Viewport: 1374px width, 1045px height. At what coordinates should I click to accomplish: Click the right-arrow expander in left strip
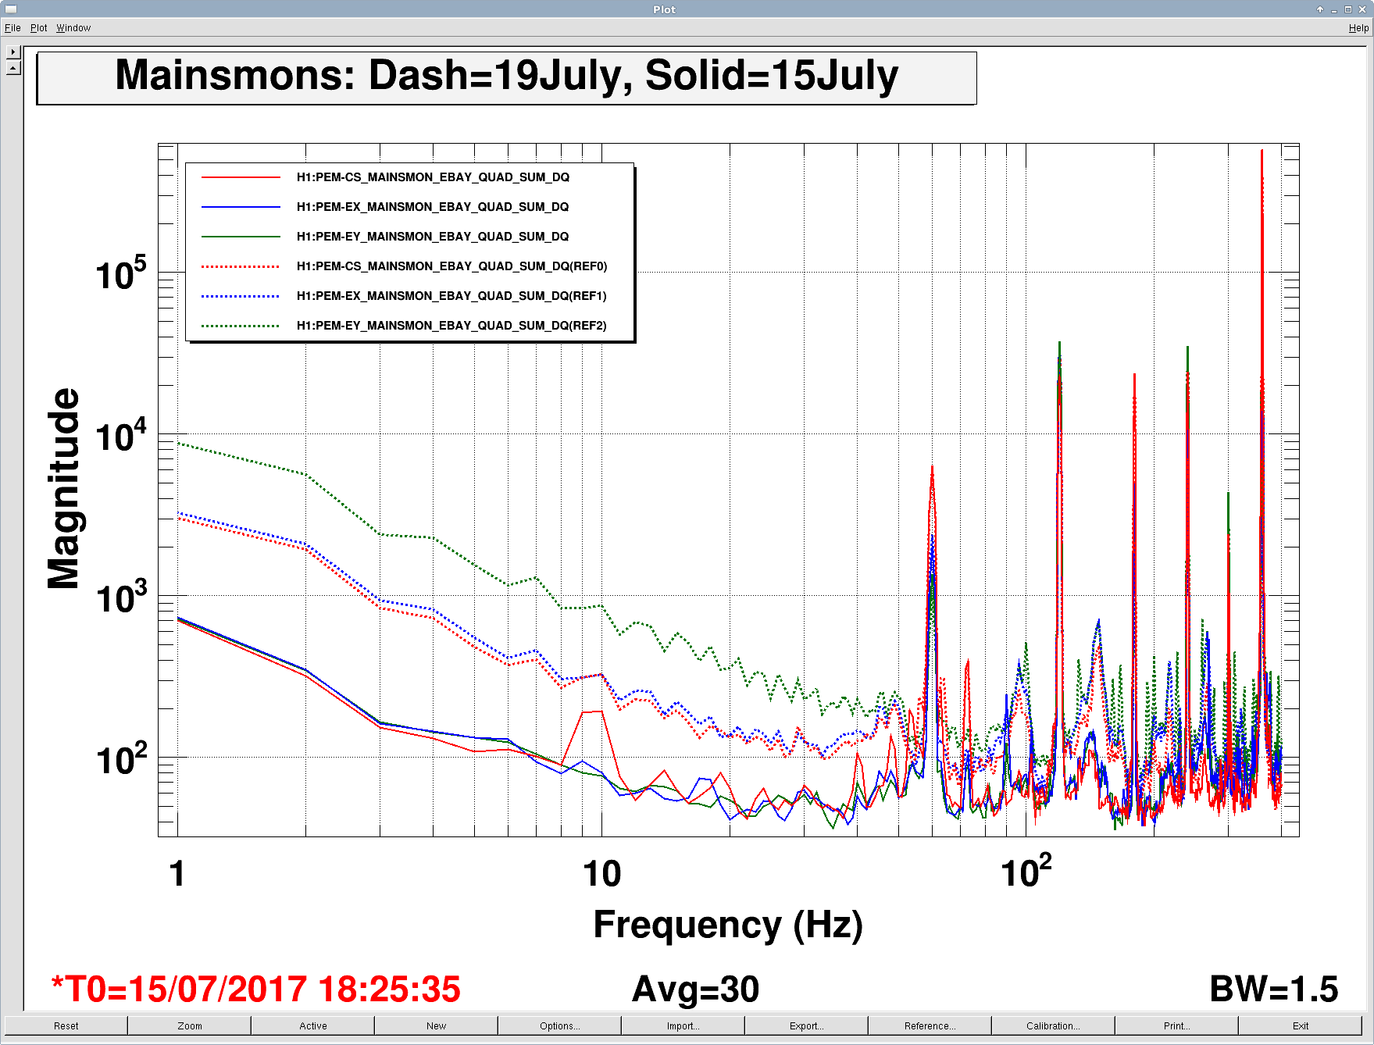pos(13,52)
